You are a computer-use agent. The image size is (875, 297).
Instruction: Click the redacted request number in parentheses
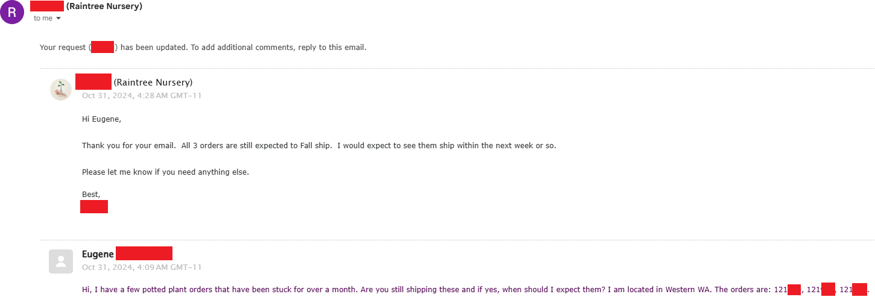103,48
